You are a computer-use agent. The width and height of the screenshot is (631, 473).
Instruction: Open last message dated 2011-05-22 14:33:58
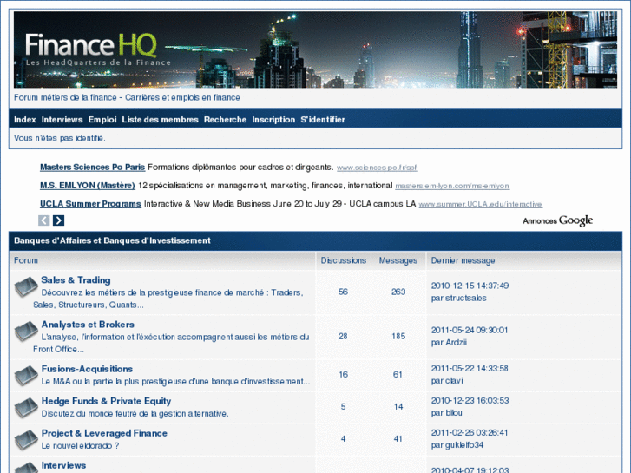[470, 368]
